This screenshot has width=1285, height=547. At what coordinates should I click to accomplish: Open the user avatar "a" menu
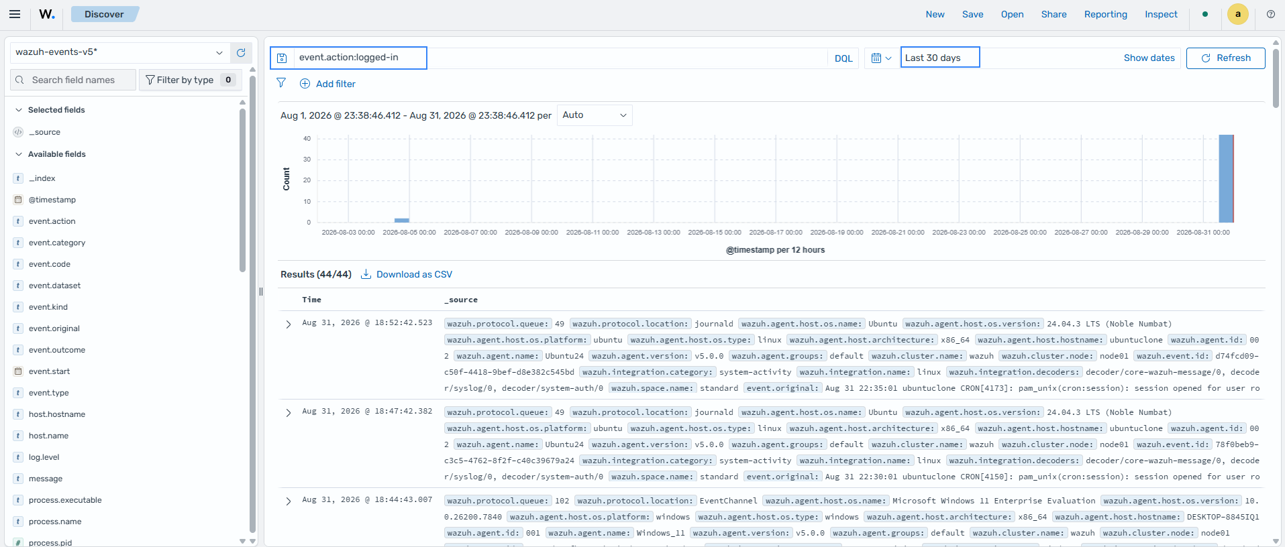[x=1238, y=14]
